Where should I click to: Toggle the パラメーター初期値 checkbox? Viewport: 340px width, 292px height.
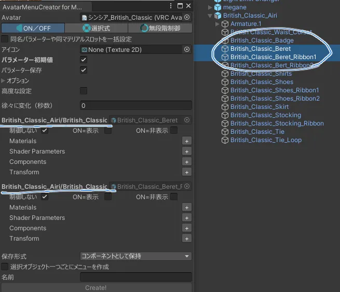[84, 60]
